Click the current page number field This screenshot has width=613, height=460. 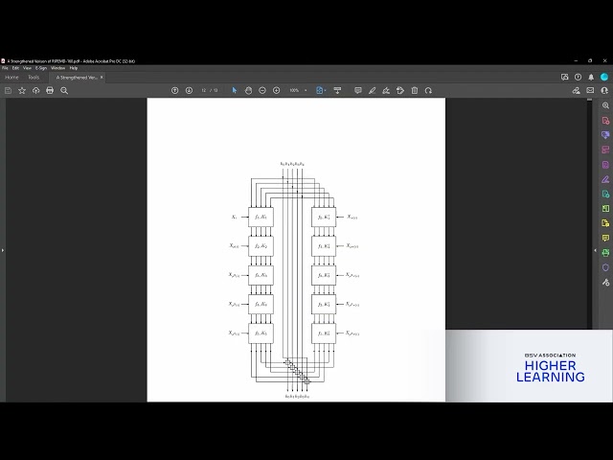204,90
